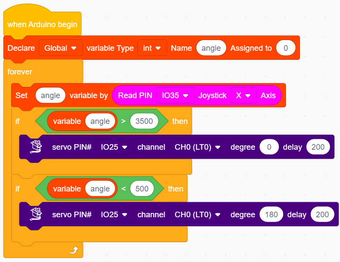The width and height of the screenshot is (340, 262).
Task: Select the when Arduino begin hat block
Action: (42, 25)
